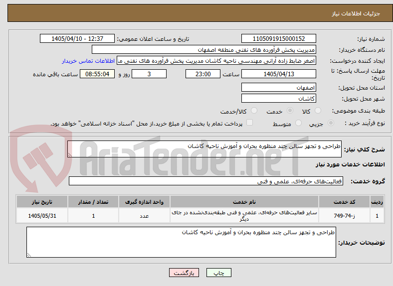Click the بازگشت back button
The image size is (393, 286).
184,273
